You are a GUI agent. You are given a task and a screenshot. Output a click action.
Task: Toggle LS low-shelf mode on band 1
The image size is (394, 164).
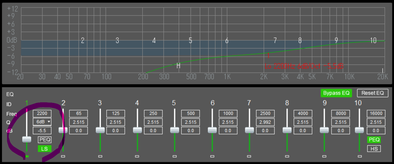point(45,149)
